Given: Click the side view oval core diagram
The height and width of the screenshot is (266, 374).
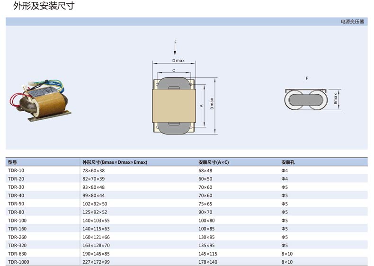Looking at the screenshot, I should (307, 100).
